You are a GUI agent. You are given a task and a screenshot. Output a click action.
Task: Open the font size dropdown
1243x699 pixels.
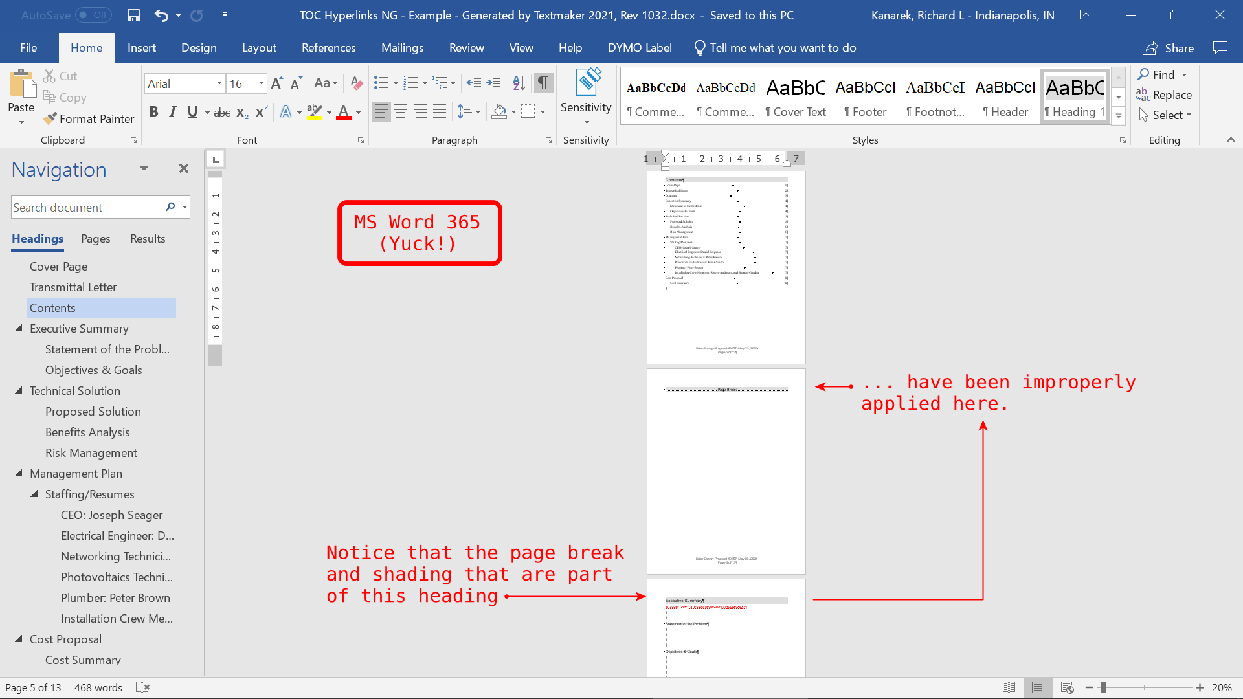(x=261, y=83)
